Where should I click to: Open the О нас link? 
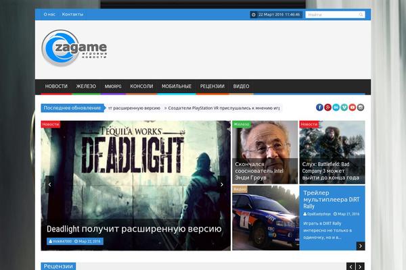coord(49,14)
